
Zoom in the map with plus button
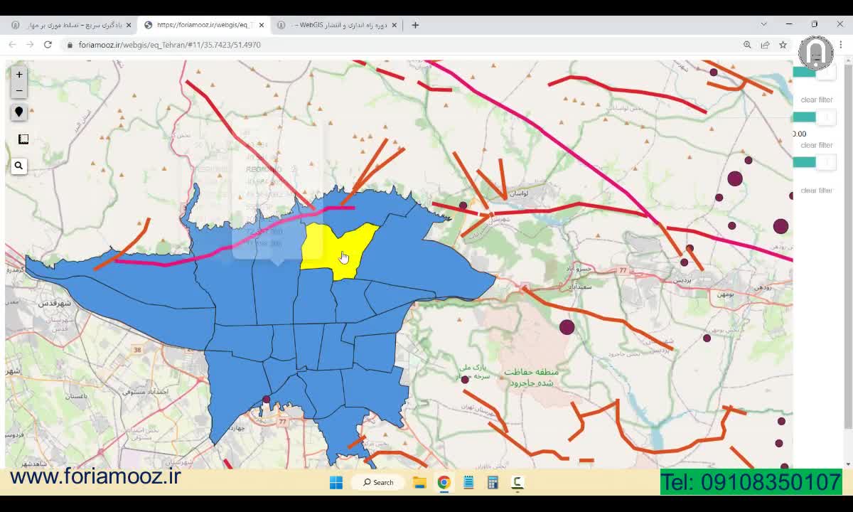19,74
